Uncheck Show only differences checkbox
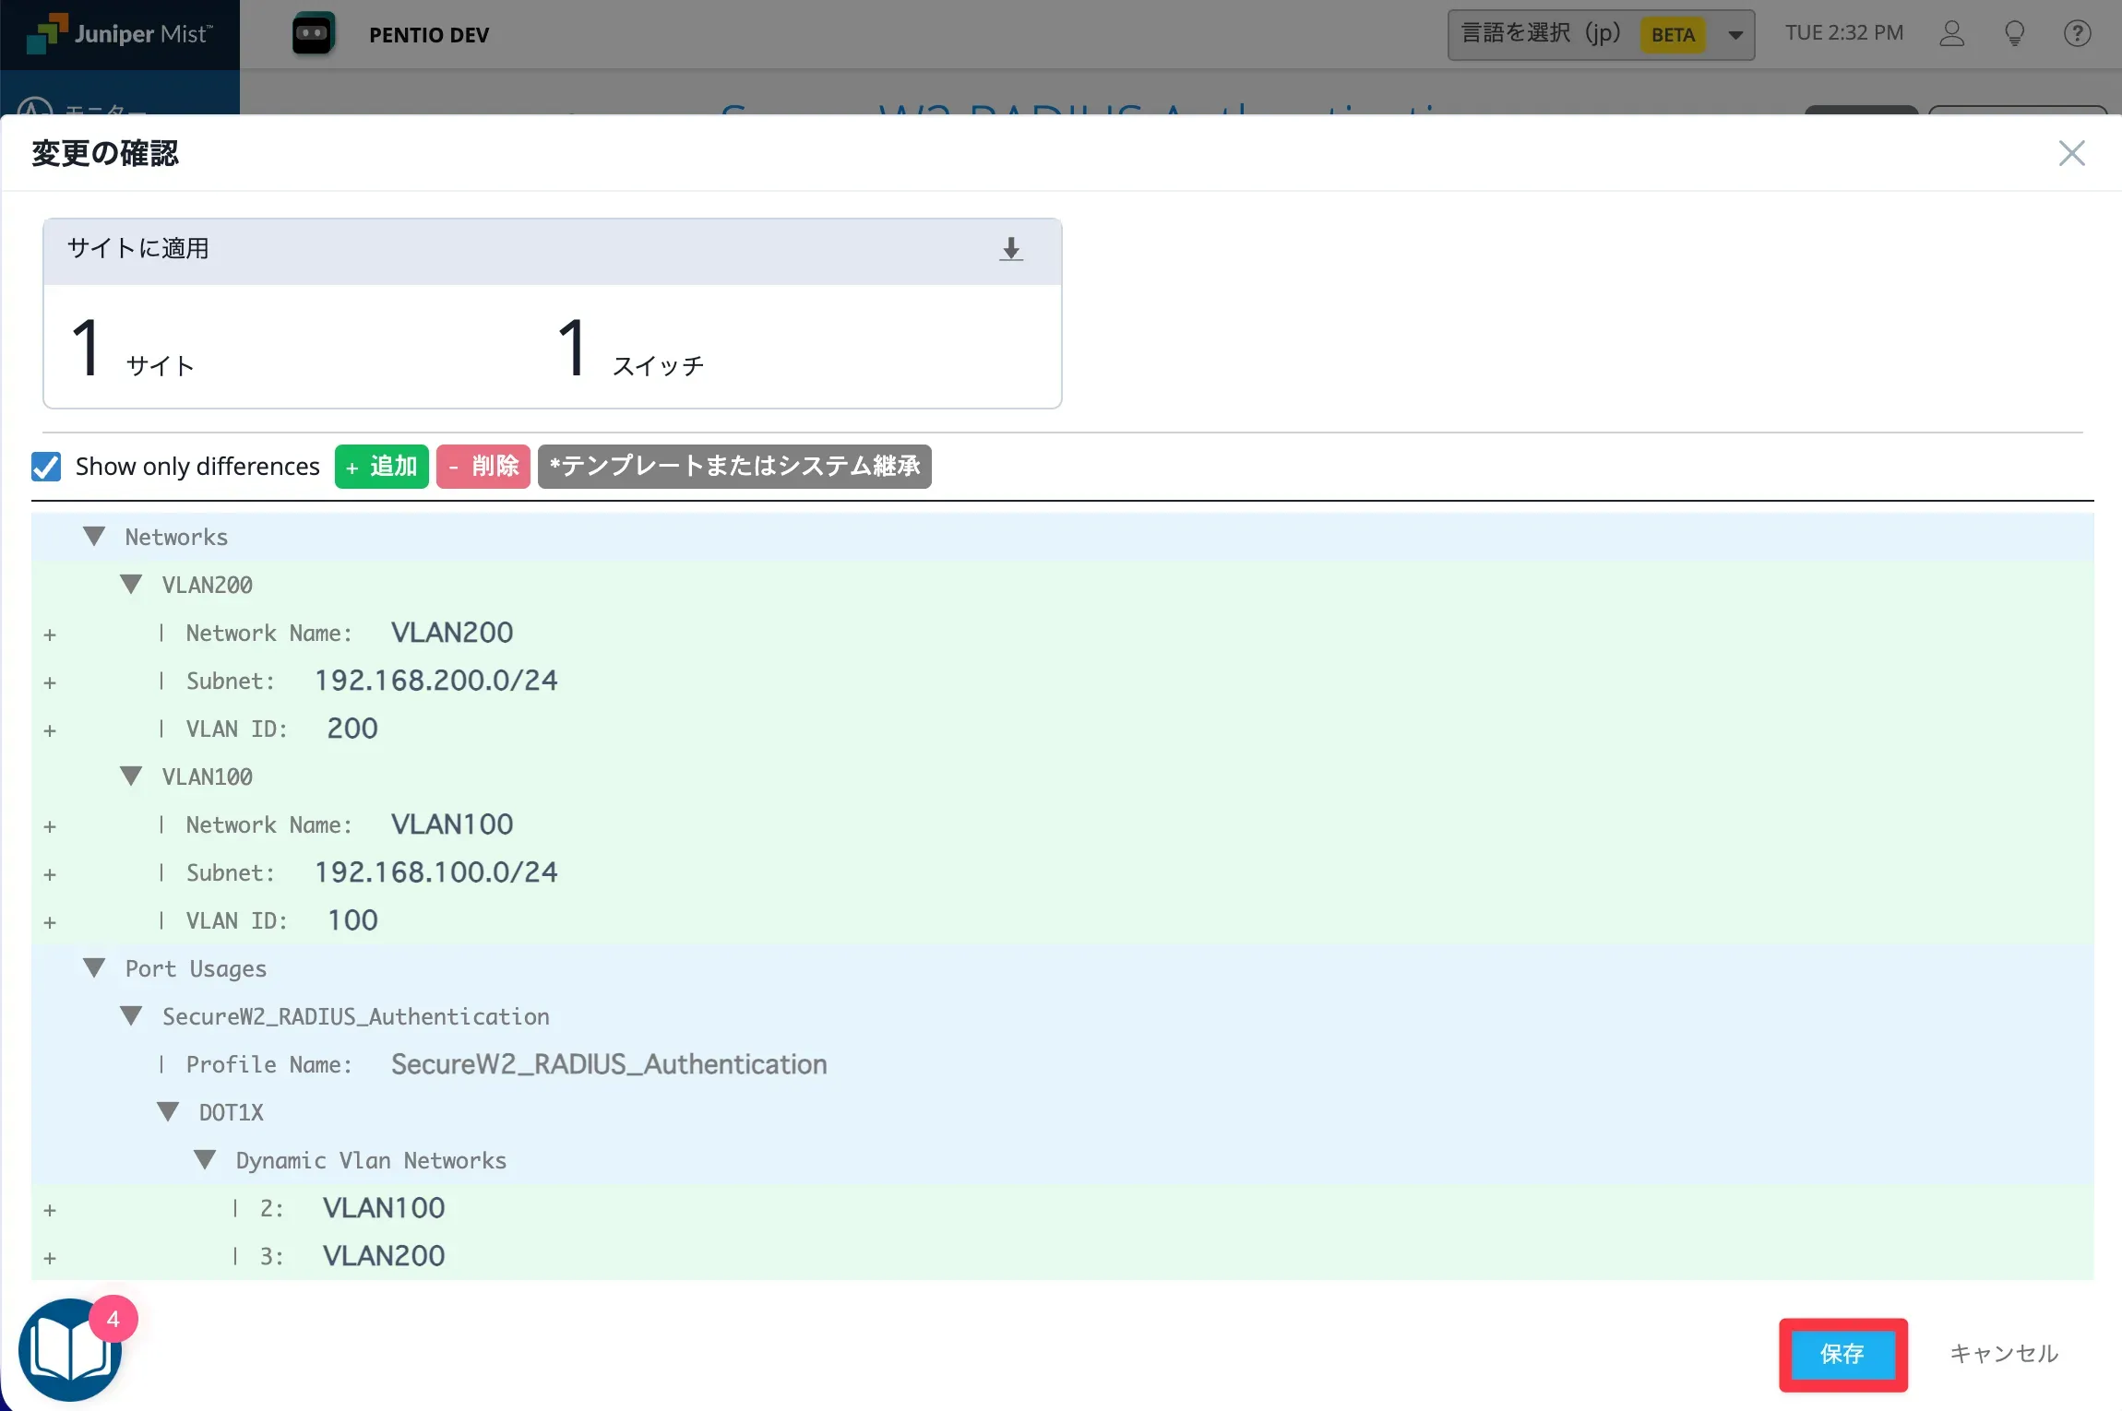Image resolution: width=2122 pixels, height=1411 pixels. 46,467
